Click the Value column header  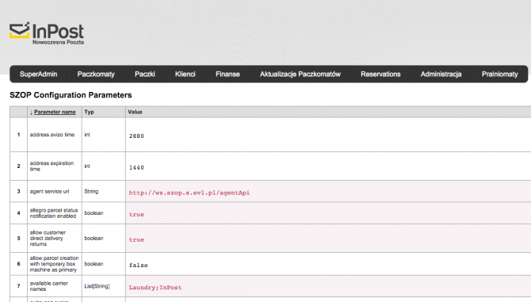pos(135,112)
